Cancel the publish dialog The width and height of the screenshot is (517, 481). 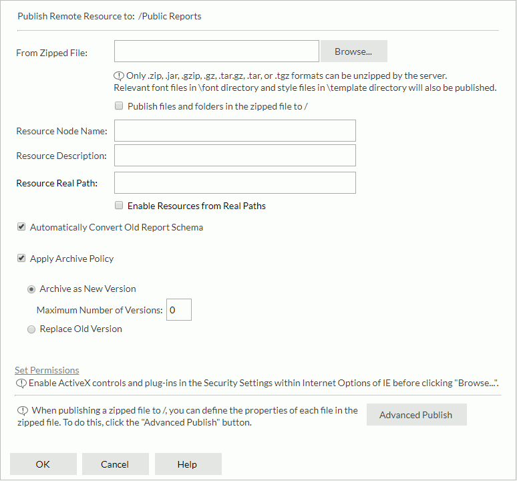[115, 464]
